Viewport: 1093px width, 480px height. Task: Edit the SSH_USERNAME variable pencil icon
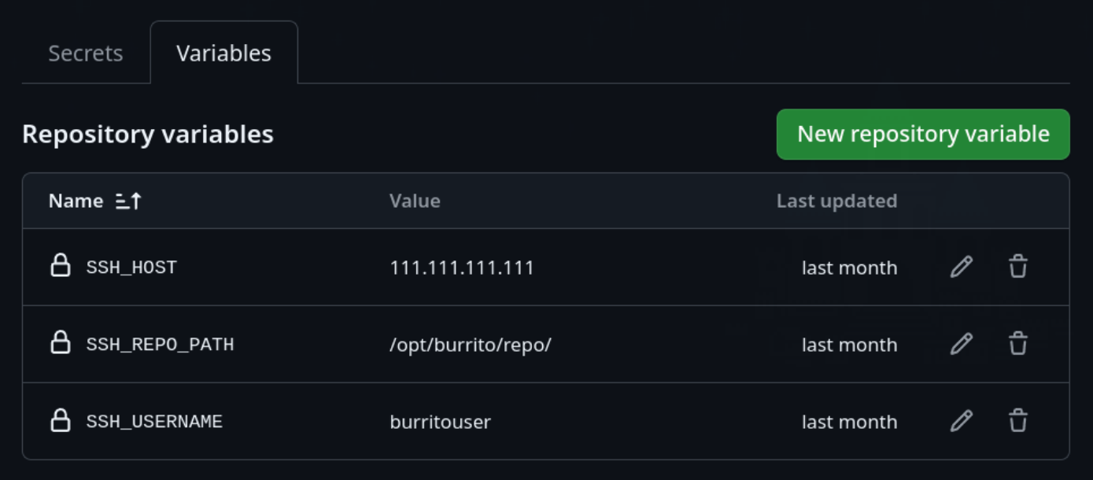coord(962,421)
